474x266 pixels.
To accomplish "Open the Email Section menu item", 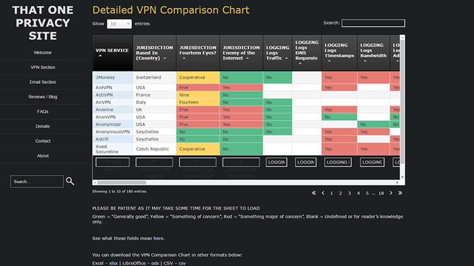I will coord(43,82).
